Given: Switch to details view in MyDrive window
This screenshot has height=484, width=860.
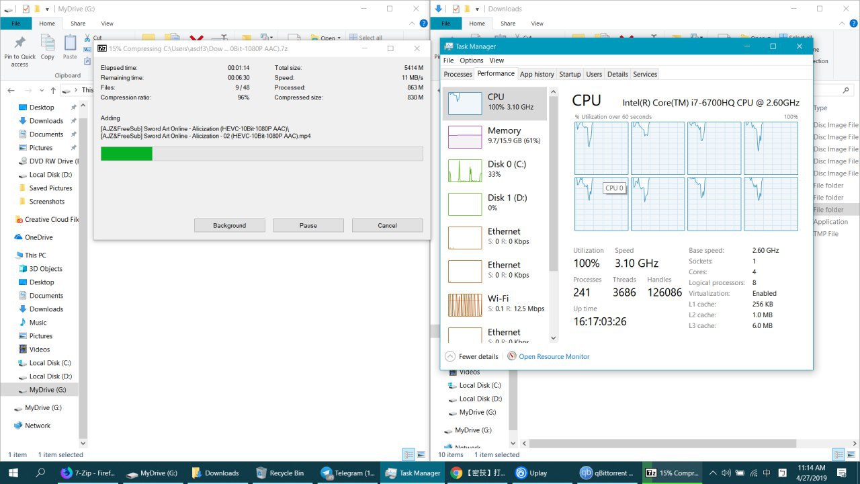Looking at the screenshot, I should pos(408,454).
